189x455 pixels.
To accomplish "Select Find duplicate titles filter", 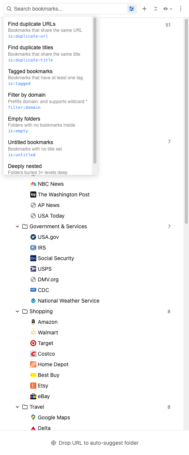I will click(x=48, y=53).
